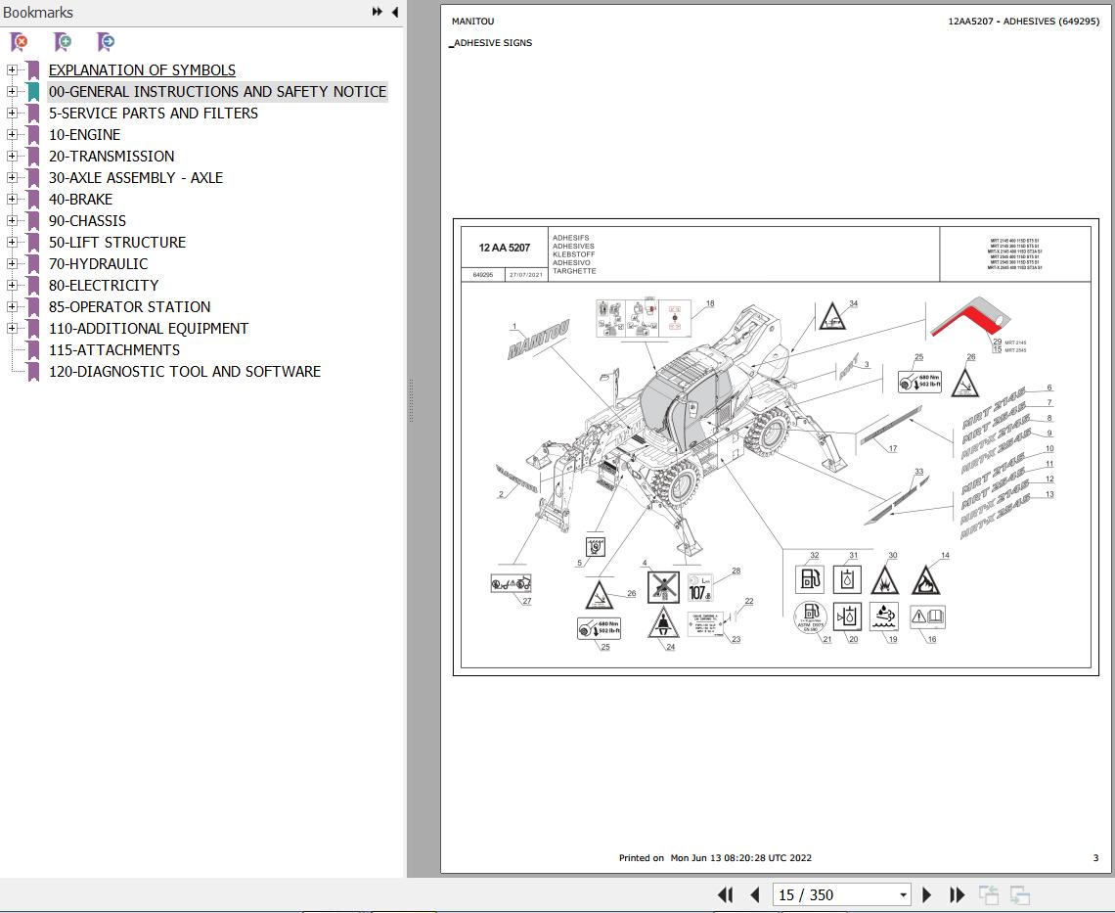Click the page number input field

[x=835, y=894]
